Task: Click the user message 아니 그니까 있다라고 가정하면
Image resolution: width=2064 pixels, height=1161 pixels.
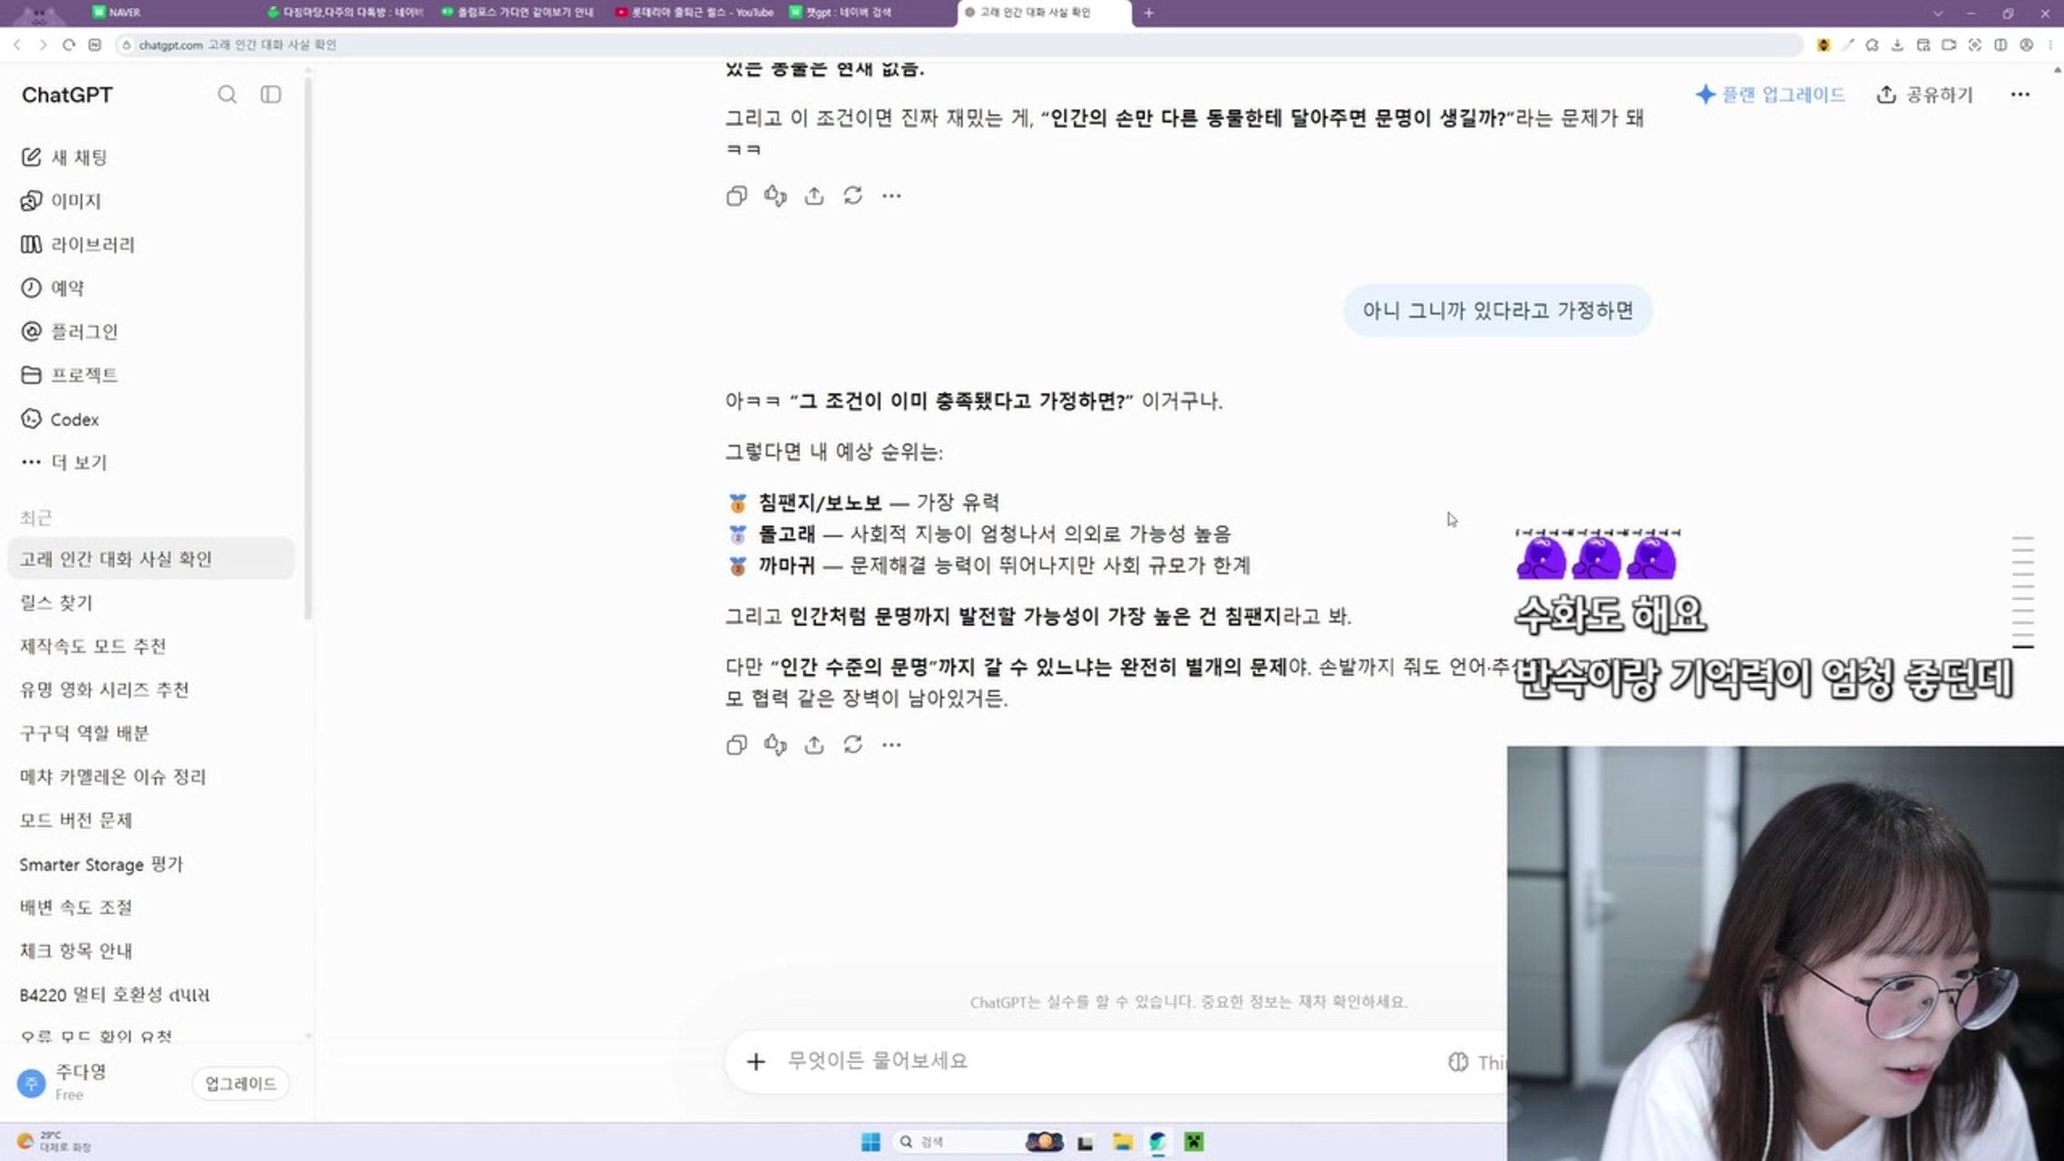Action: [x=1497, y=311]
